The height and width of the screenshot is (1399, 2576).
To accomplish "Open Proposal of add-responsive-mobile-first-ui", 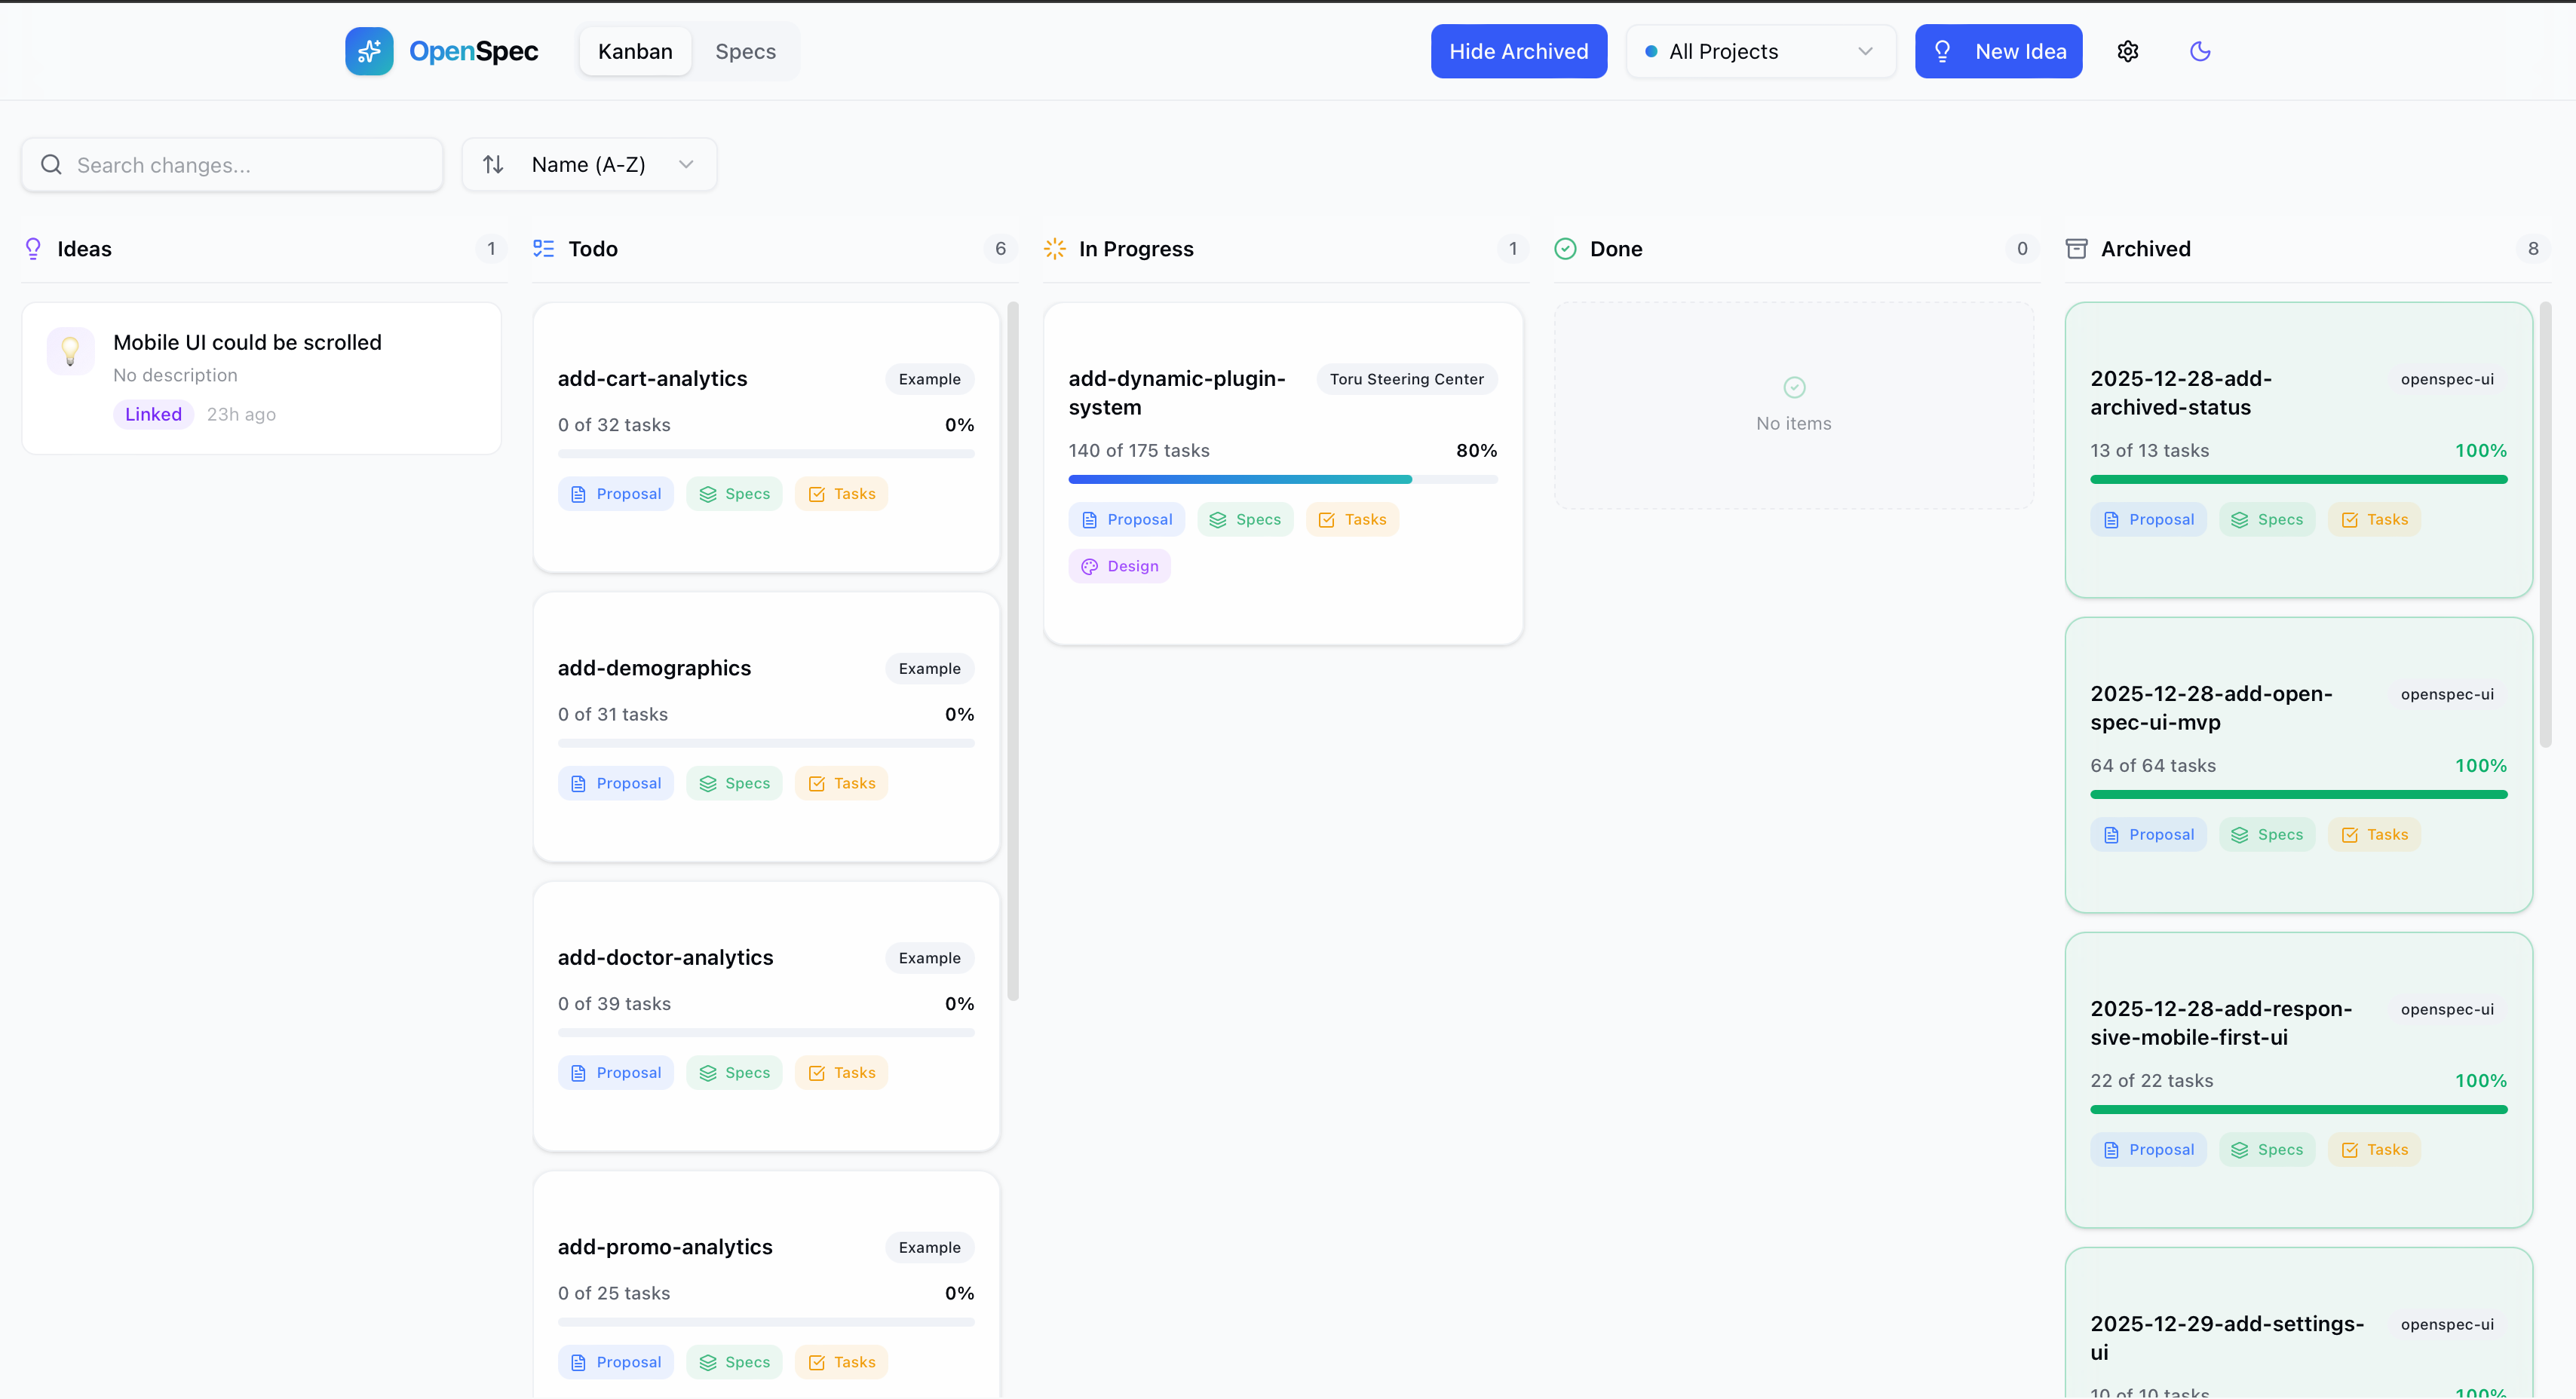I will pyautogui.click(x=2148, y=1150).
